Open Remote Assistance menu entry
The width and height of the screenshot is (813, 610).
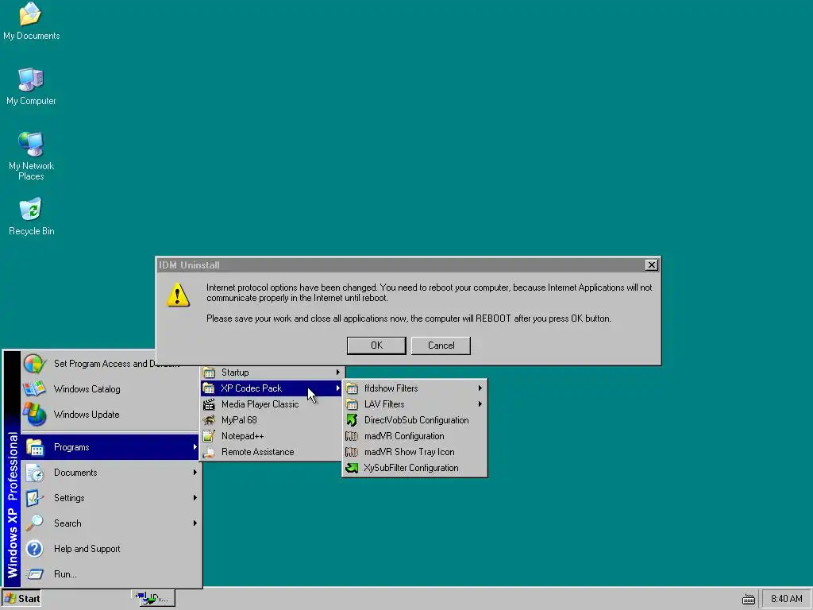click(272, 452)
